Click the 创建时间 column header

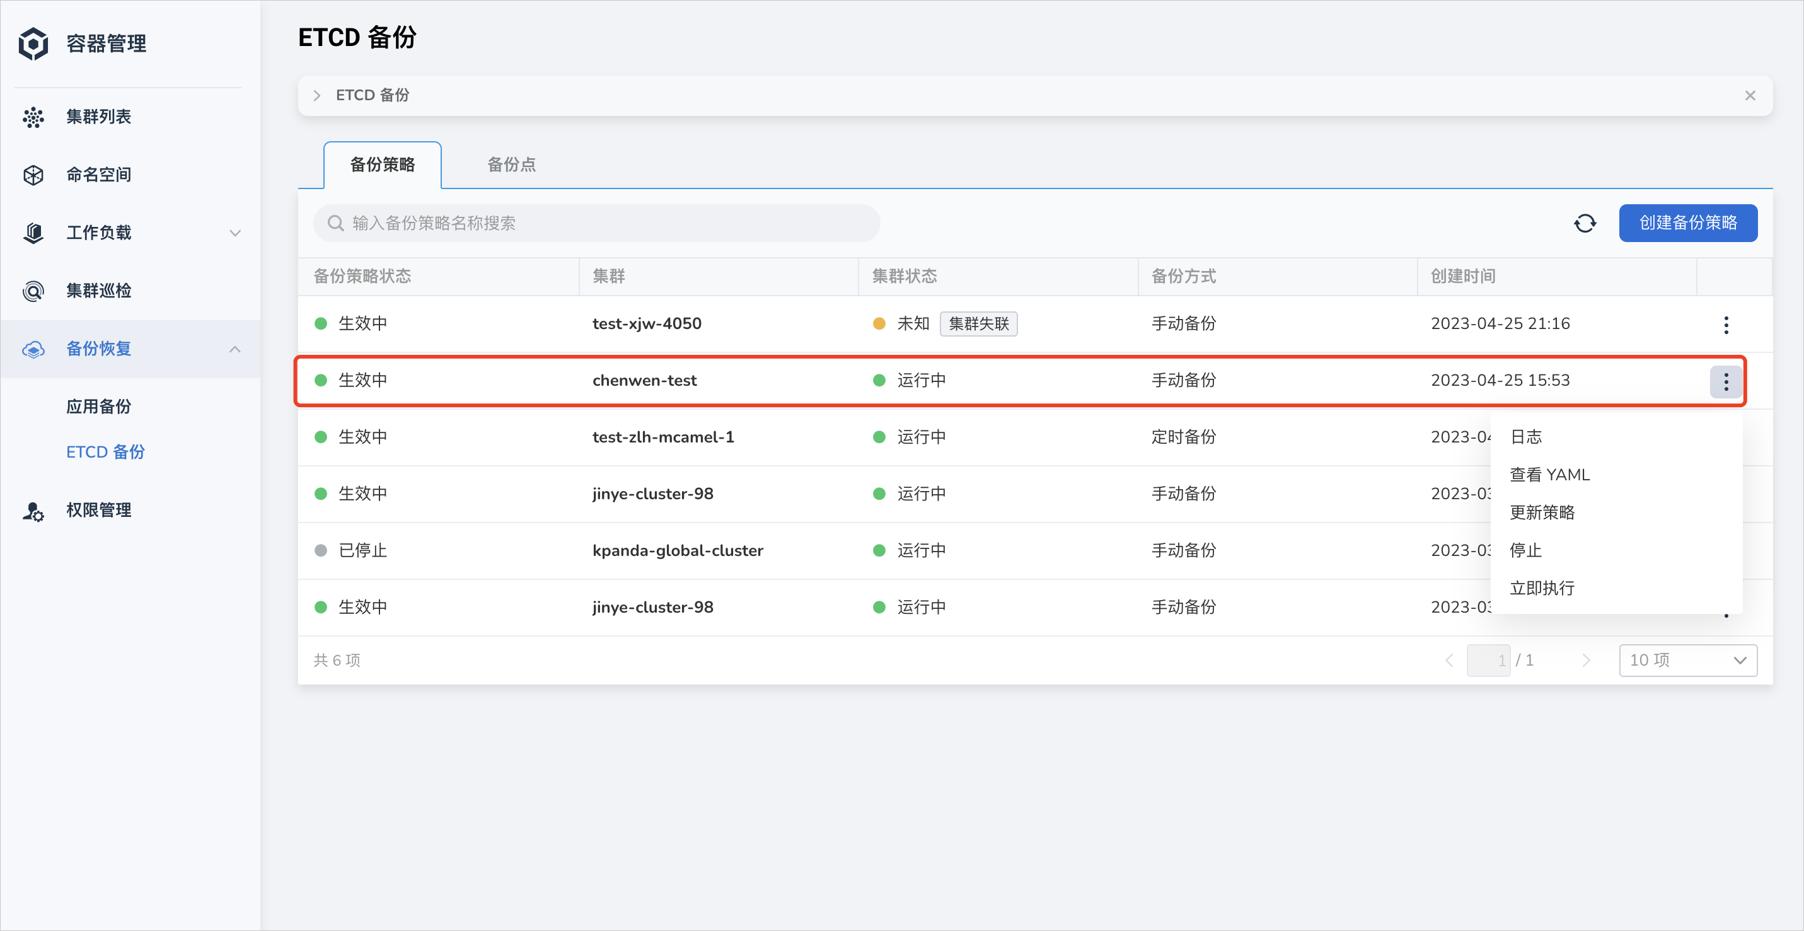click(1463, 277)
